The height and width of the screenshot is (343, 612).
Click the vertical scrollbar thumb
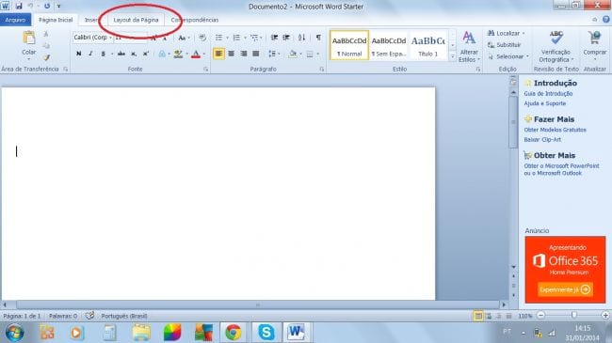point(513,122)
